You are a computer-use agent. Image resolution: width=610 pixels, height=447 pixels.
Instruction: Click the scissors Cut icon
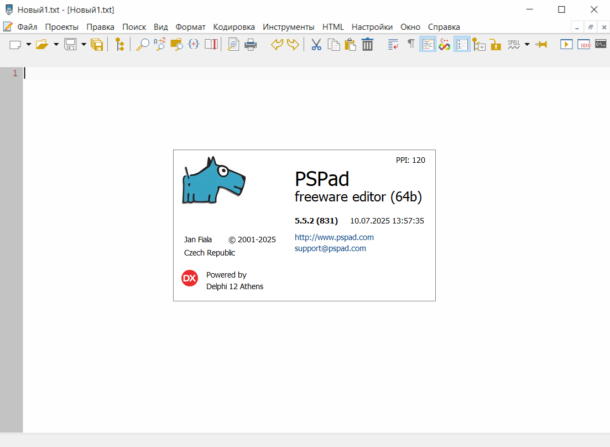(316, 45)
